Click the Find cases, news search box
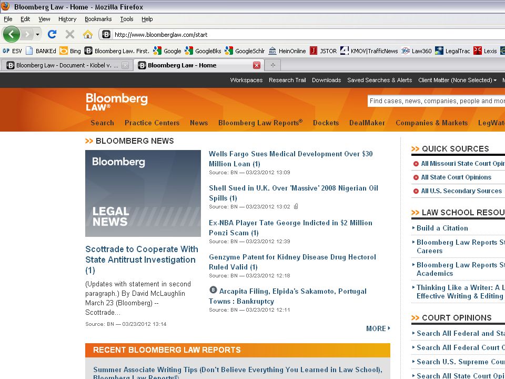 (437, 101)
